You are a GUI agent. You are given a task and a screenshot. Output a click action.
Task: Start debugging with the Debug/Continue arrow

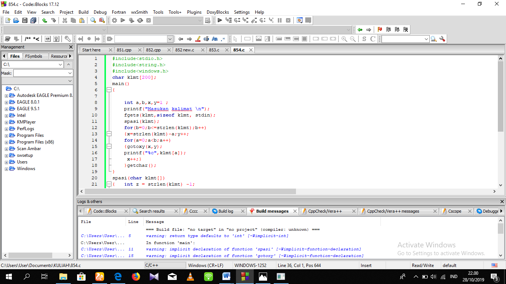pyautogui.click(x=220, y=20)
